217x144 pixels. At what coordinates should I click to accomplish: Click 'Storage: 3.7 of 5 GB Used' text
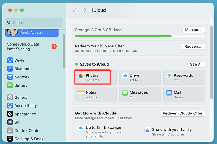[x=98, y=30]
